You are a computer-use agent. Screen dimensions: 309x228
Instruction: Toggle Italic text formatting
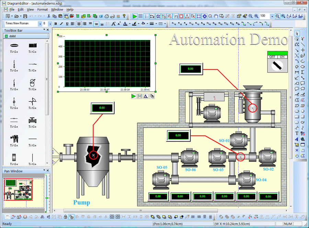coord(61,24)
